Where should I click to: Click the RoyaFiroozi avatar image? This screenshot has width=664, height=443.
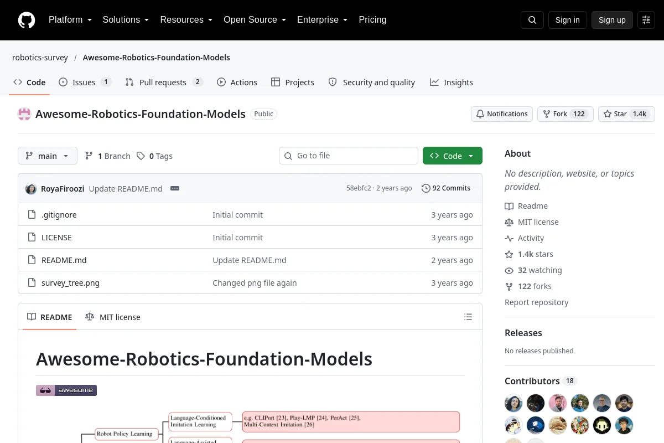pyautogui.click(x=31, y=188)
